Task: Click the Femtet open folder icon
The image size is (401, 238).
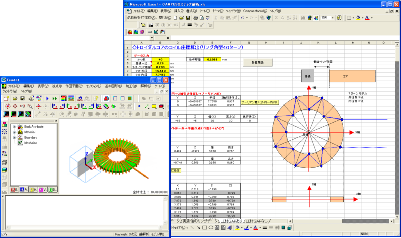Action: (x=15, y=98)
